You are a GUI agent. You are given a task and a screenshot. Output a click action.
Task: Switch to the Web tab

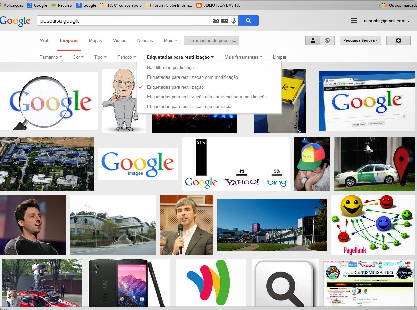click(x=44, y=40)
